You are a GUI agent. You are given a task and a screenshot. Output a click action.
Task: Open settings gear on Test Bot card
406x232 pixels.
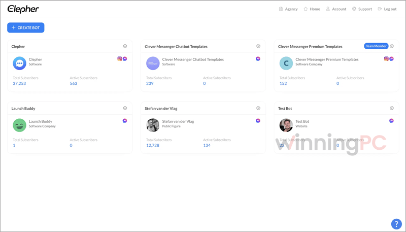click(x=392, y=108)
